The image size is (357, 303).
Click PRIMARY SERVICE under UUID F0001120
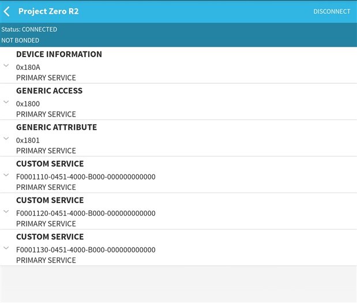pos(46,223)
